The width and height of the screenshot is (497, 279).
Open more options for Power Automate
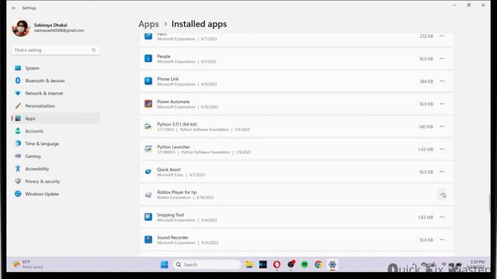442,104
